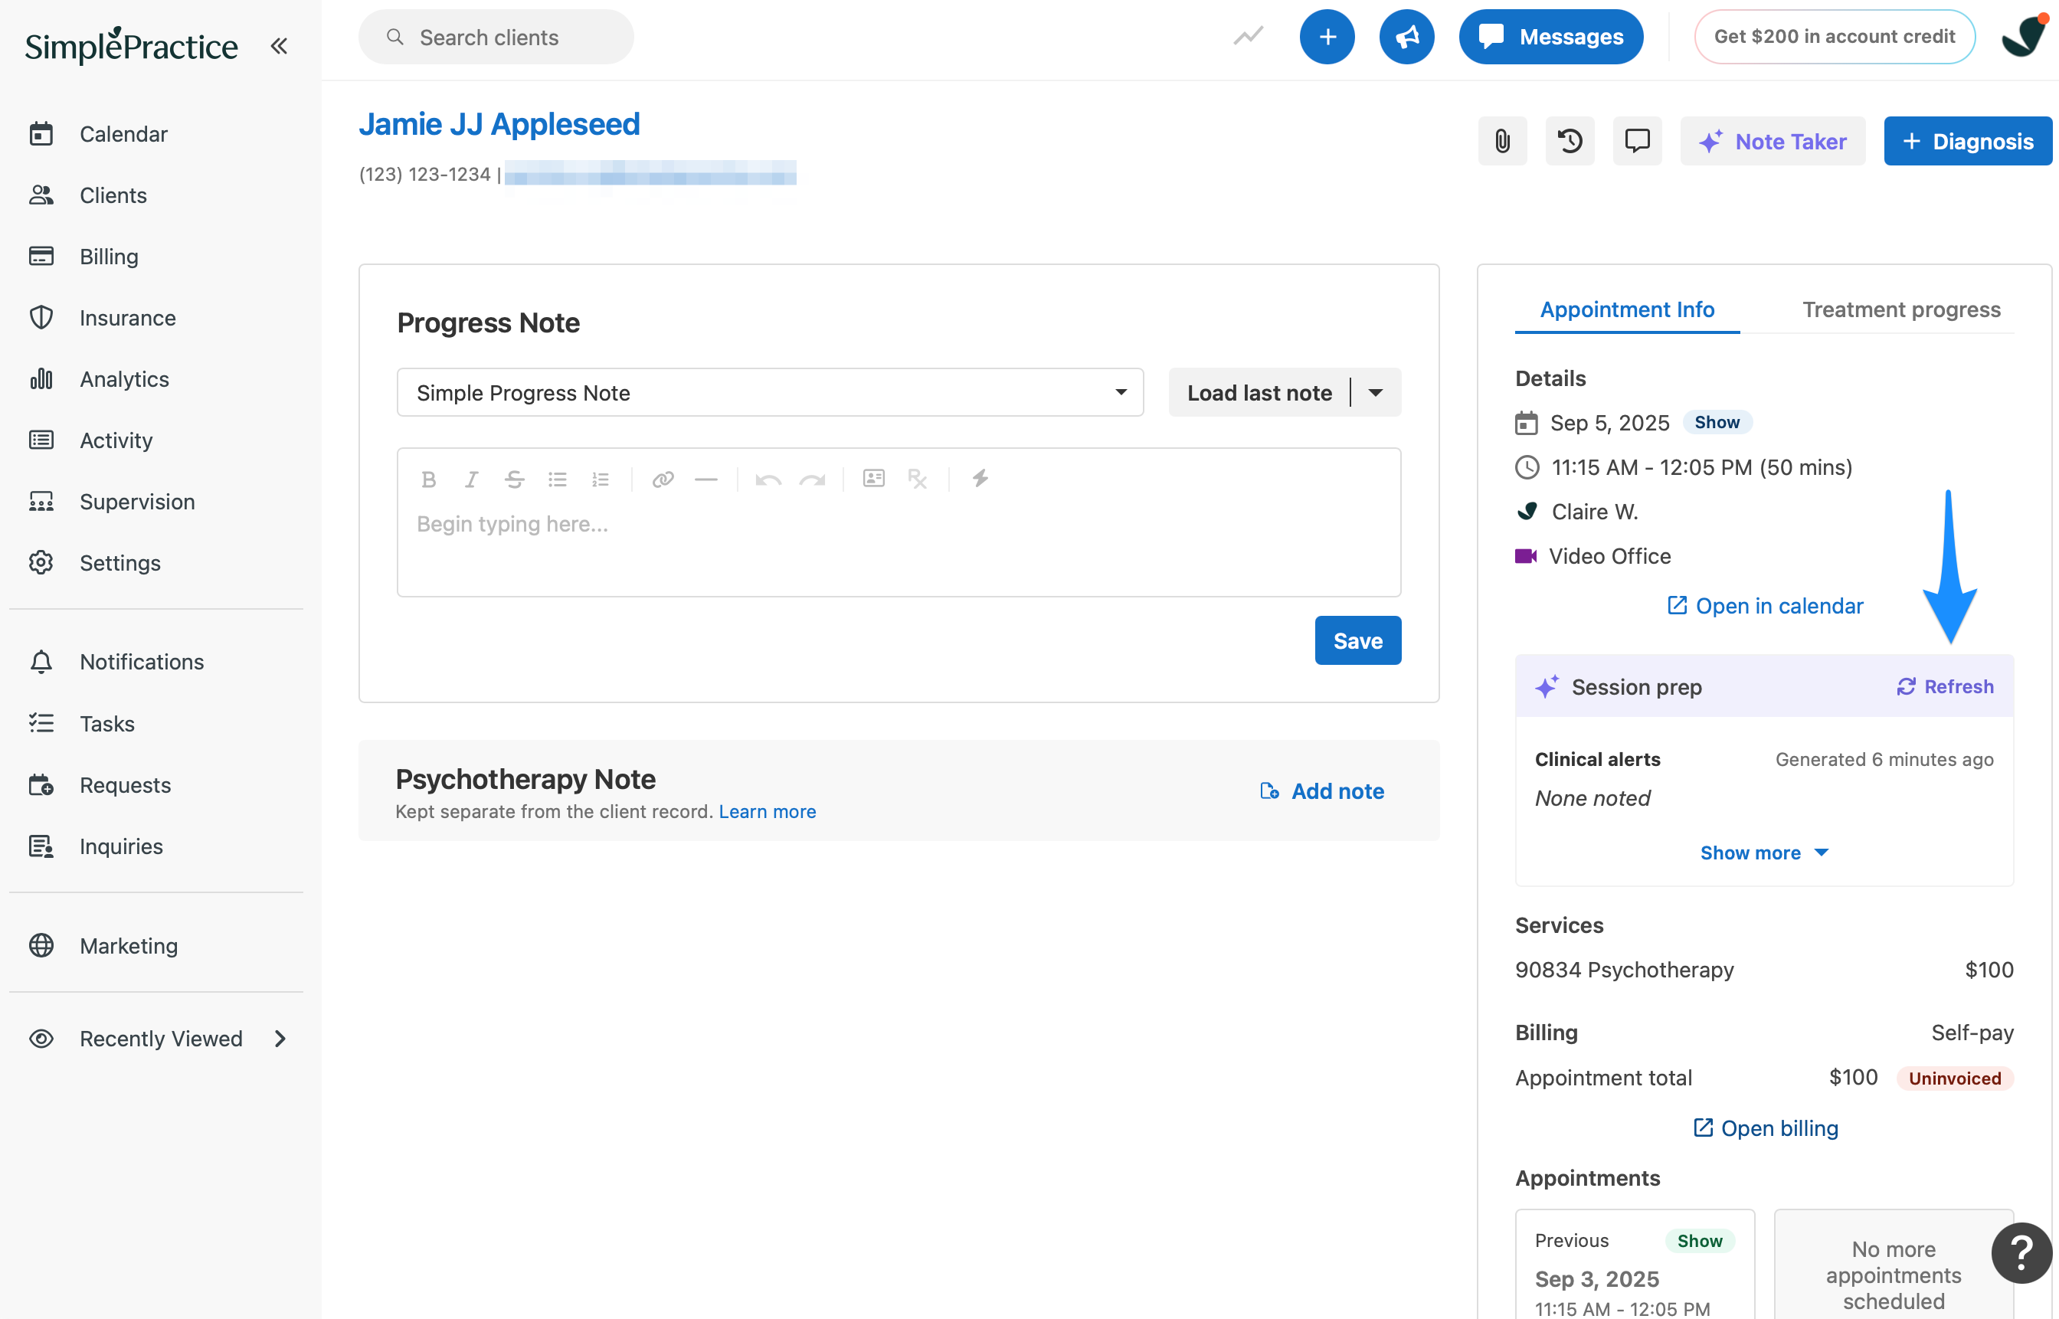Click Show badge next to Sep 5, 2025
This screenshot has height=1319, width=2059.
pos(1717,421)
